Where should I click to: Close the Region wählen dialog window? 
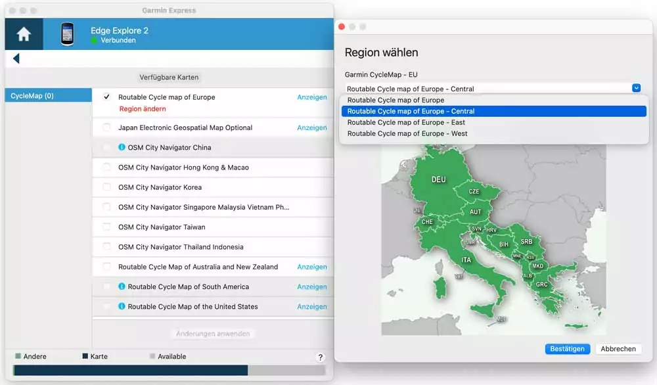(x=342, y=27)
